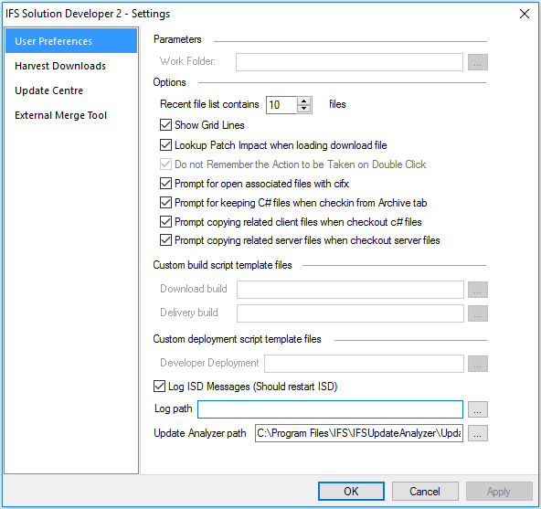This screenshot has width=541, height=509.
Task: Click the Update Analyzer path field
Action: 359,433
